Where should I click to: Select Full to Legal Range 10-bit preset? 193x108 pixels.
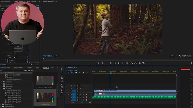[x=14, y=91]
